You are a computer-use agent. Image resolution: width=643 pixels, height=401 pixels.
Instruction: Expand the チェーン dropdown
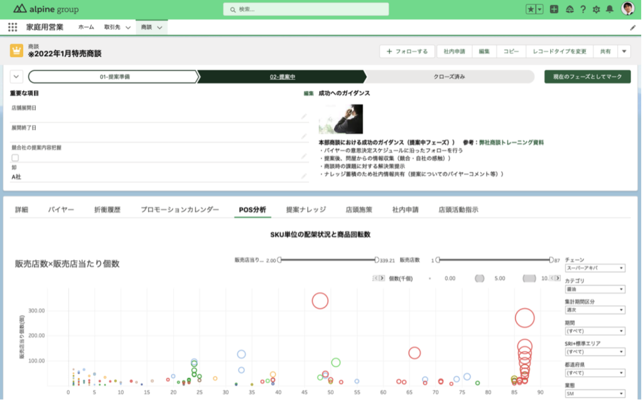coord(594,268)
